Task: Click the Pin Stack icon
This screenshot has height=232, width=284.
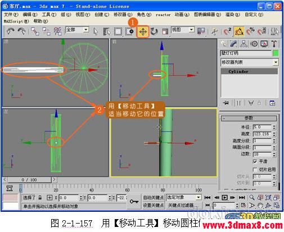Action: 226,103
